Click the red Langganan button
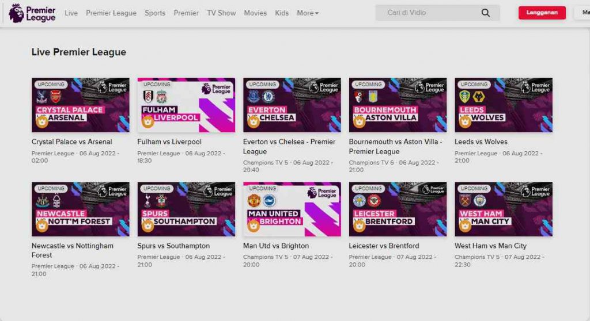The height and width of the screenshot is (321, 590). point(542,13)
